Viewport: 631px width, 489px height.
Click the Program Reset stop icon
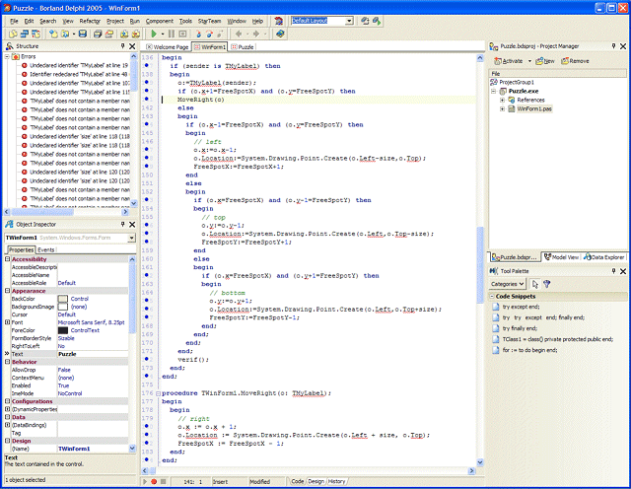[x=182, y=34]
